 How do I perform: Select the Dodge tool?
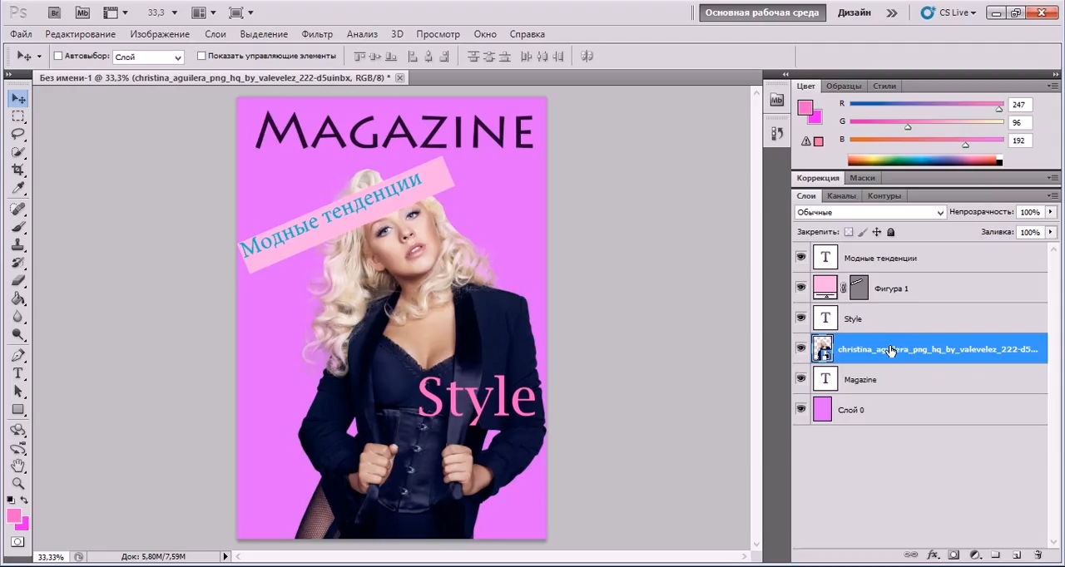17,334
